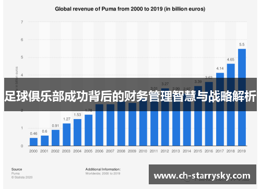The width and height of the screenshot is (261, 189).
Task: Select the 2008 year label
Action: click(x=121, y=151)
